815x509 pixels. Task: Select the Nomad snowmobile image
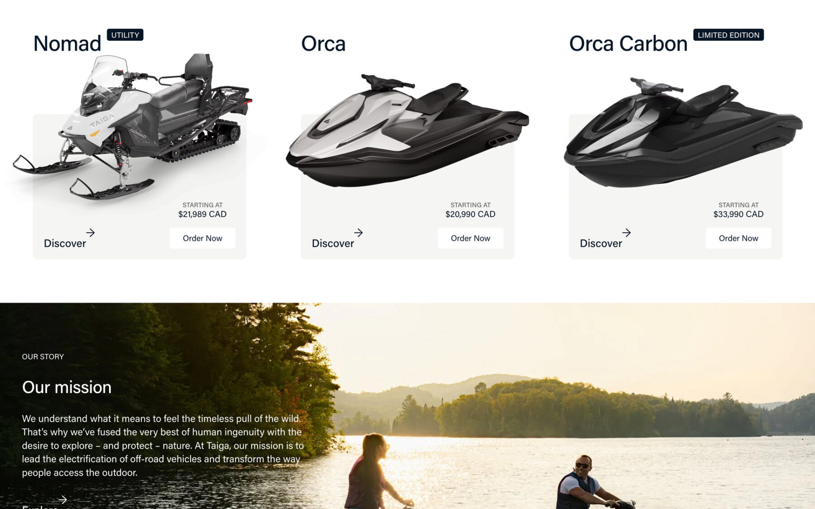click(132, 126)
